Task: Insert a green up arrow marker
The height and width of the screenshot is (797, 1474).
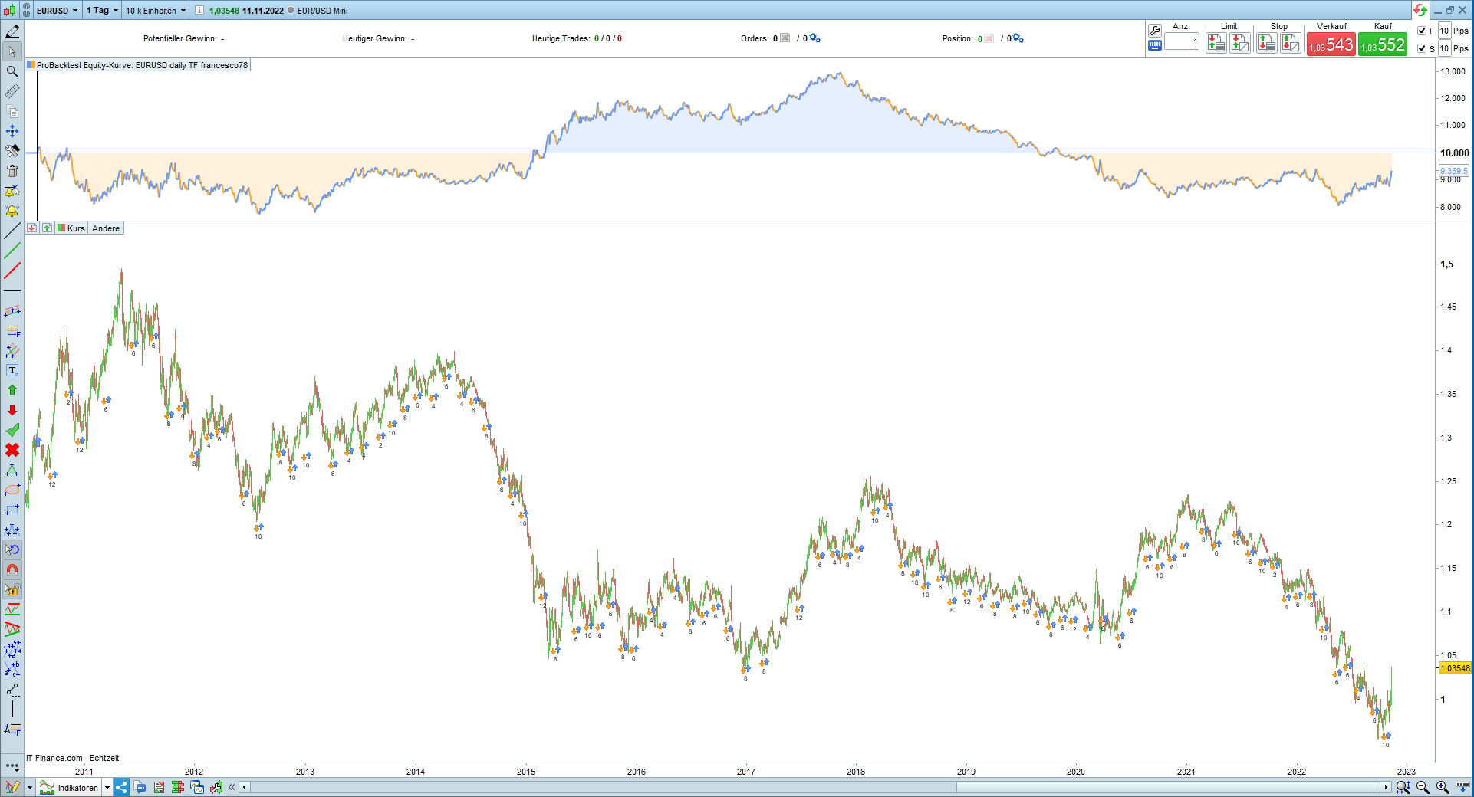Action: point(12,390)
